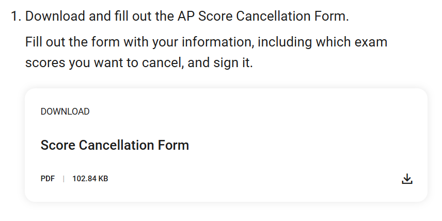Select the list number "1." marker
This screenshot has height=221, width=442.
[x=16, y=17]
